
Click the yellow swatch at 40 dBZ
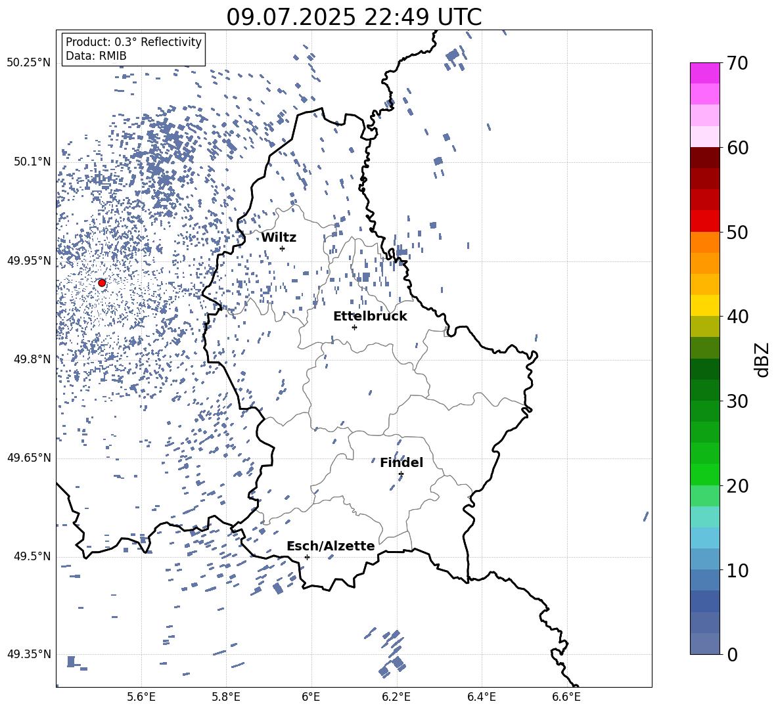pos(704,305)
